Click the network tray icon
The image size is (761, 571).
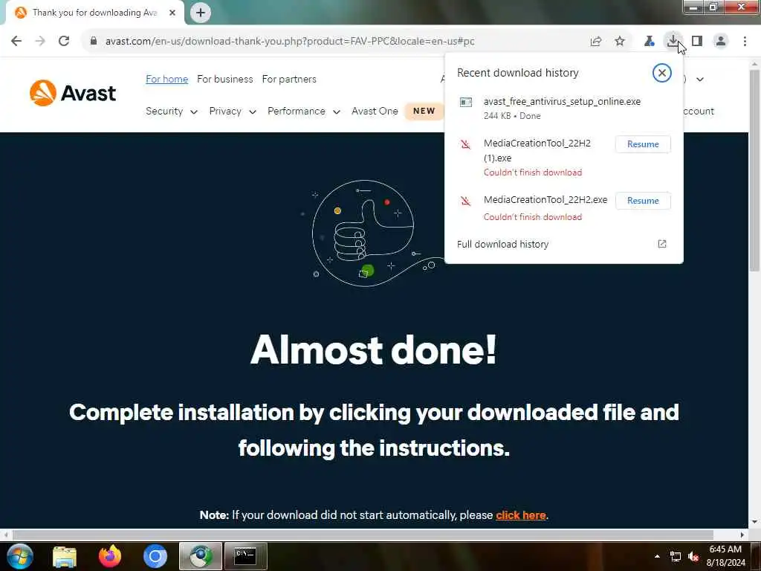pyautogui.click(x=675, y=556)
